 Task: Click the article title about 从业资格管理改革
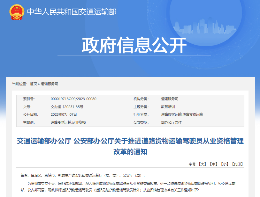[130, 146]
